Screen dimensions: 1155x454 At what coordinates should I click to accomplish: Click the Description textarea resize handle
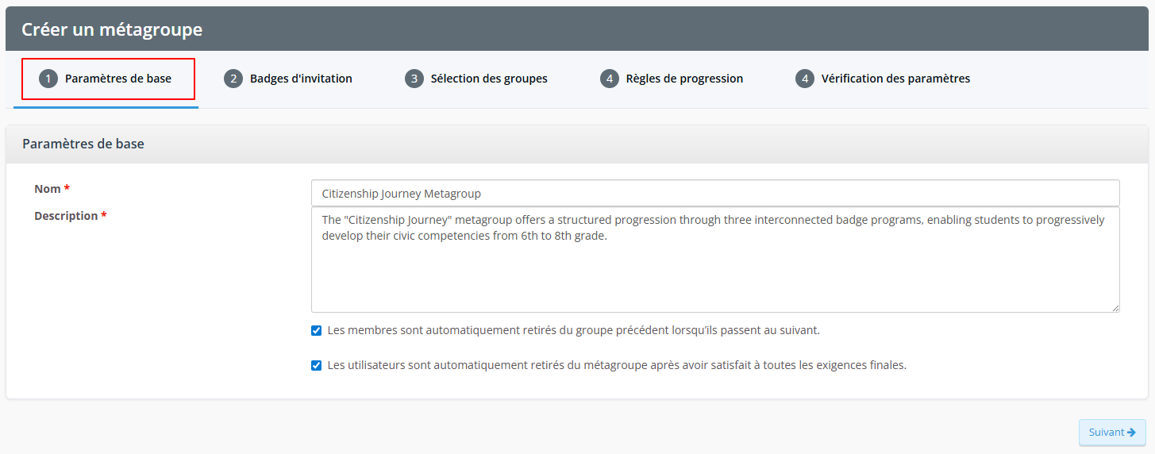(x=1115, y=307)
